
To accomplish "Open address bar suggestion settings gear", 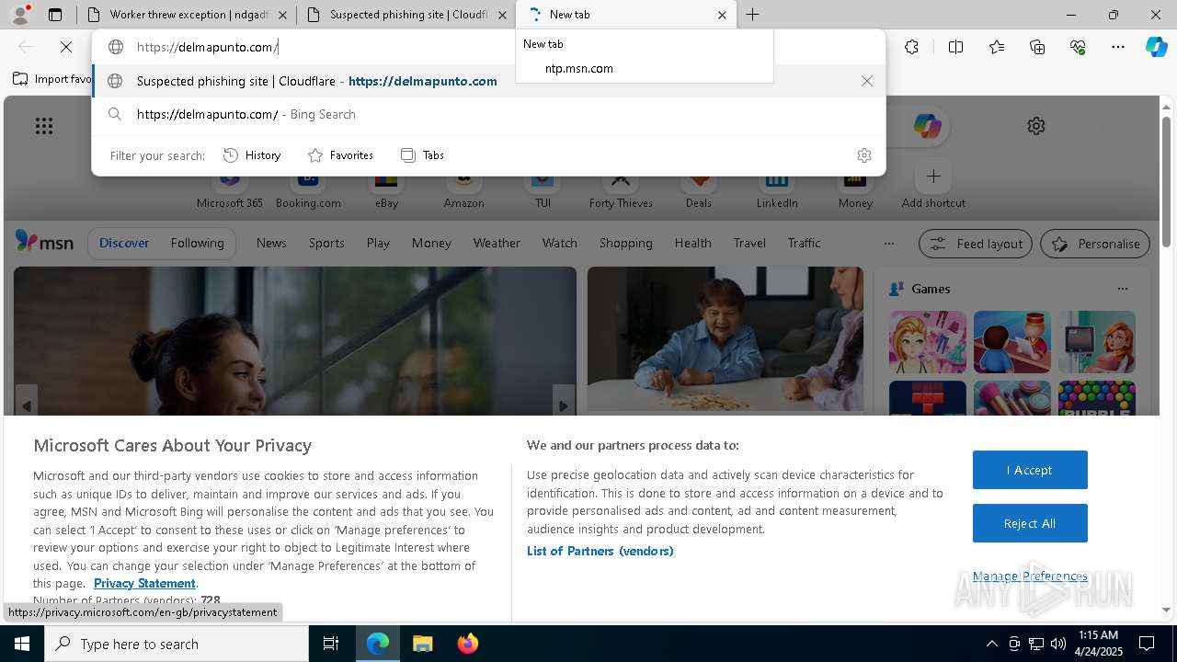I will (x=864, y=155).
